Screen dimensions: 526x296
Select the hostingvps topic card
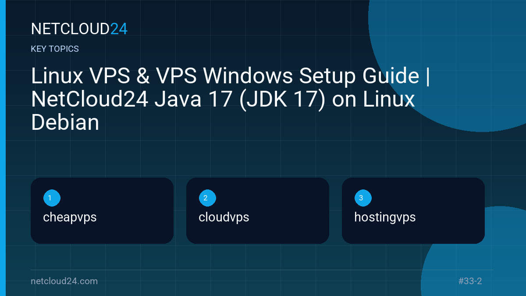click(413, 210)
